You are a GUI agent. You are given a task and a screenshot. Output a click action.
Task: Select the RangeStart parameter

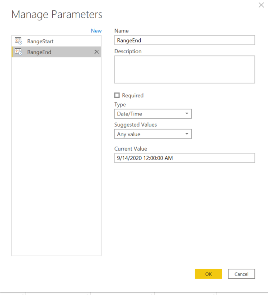click(x=56, y=41)
